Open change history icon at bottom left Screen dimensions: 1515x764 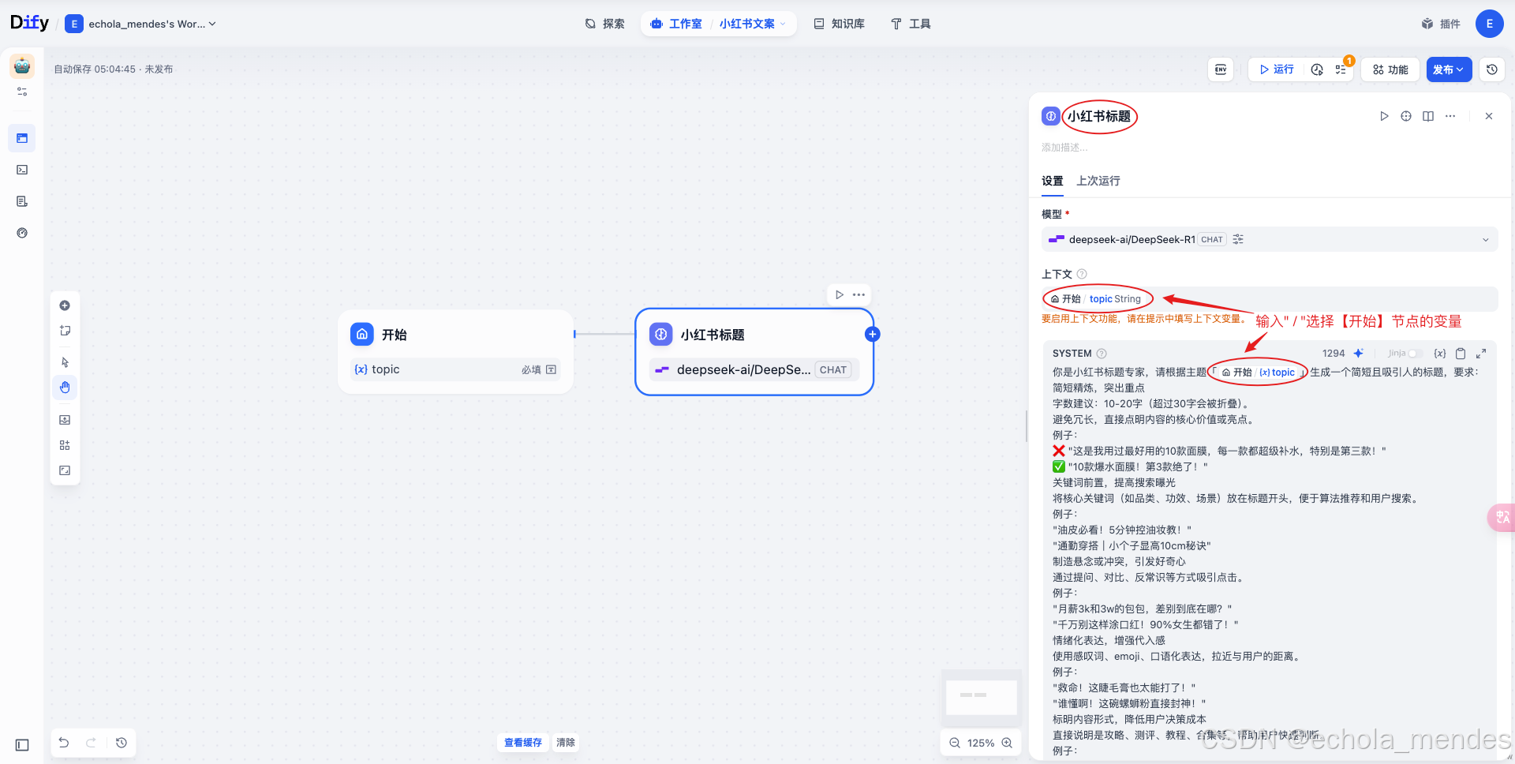[122, 743]
